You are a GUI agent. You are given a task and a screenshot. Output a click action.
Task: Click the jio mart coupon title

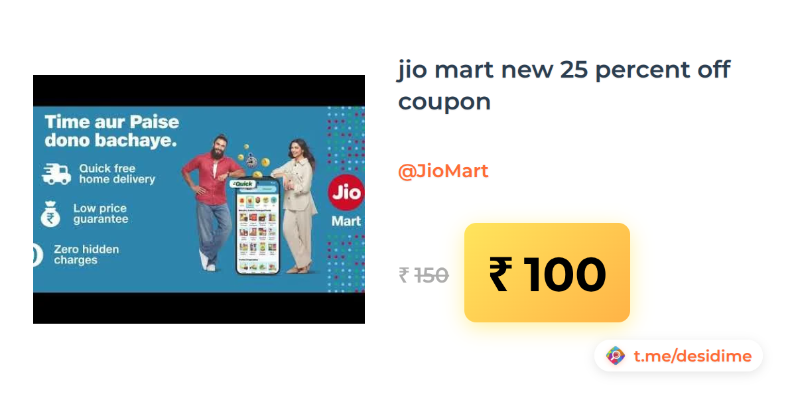pos(564,86)
